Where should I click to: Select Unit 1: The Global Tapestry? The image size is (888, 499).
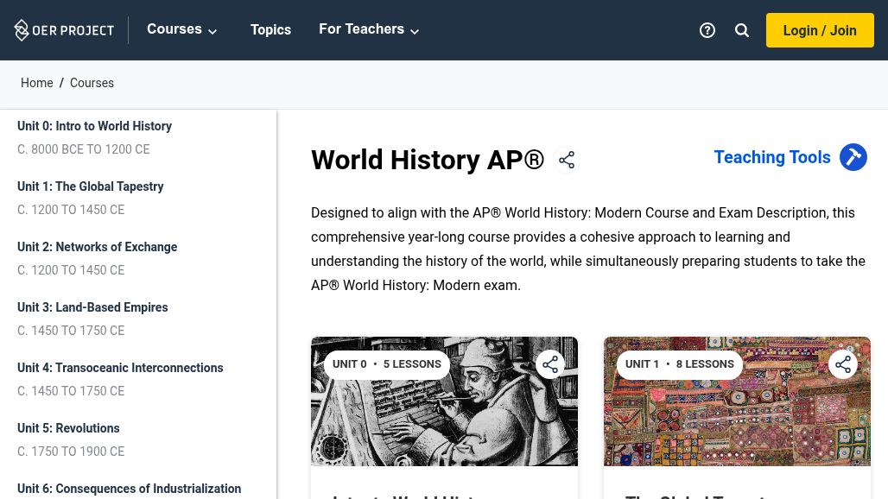coord(90,186)
